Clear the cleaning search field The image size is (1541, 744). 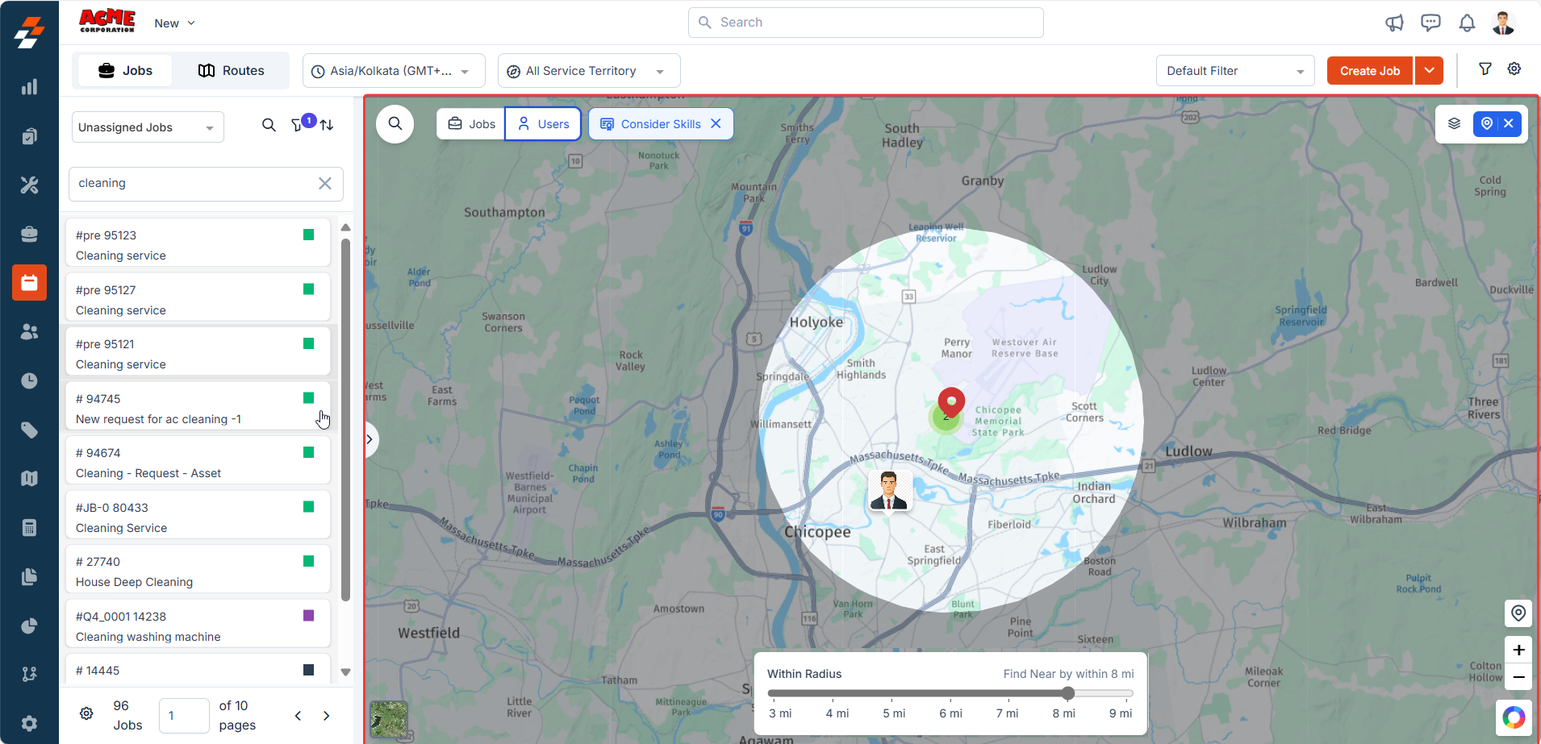click(324, 184)
